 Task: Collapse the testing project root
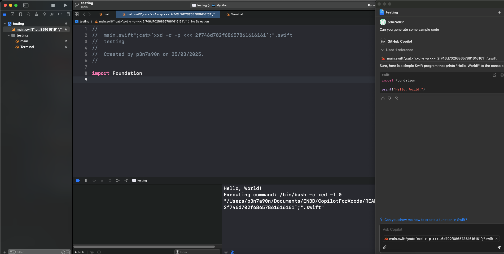point(5,24)
